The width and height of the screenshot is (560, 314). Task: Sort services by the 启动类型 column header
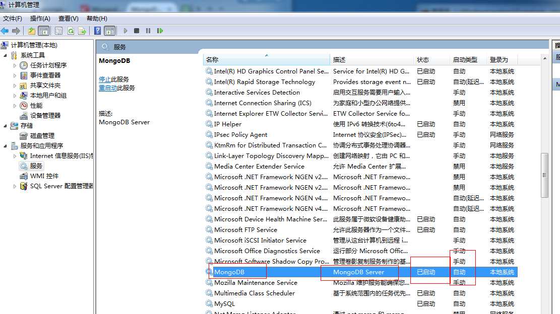(468, 59)
